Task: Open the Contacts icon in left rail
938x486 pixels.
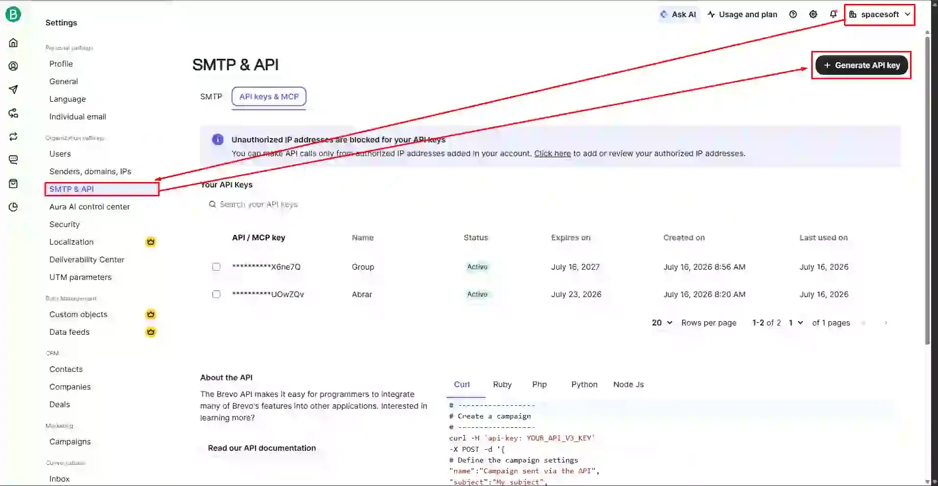Action: [x=13, y=66]
